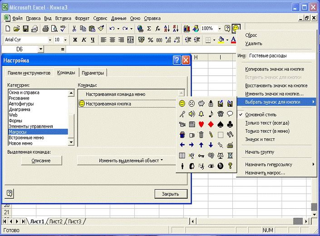320x236 pixels.
Task: Click the Chart Wizard icon
Action: pos(187,29)
